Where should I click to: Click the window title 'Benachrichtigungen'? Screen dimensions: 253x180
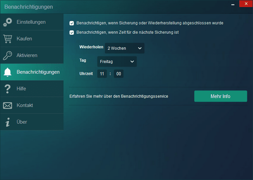29,7
